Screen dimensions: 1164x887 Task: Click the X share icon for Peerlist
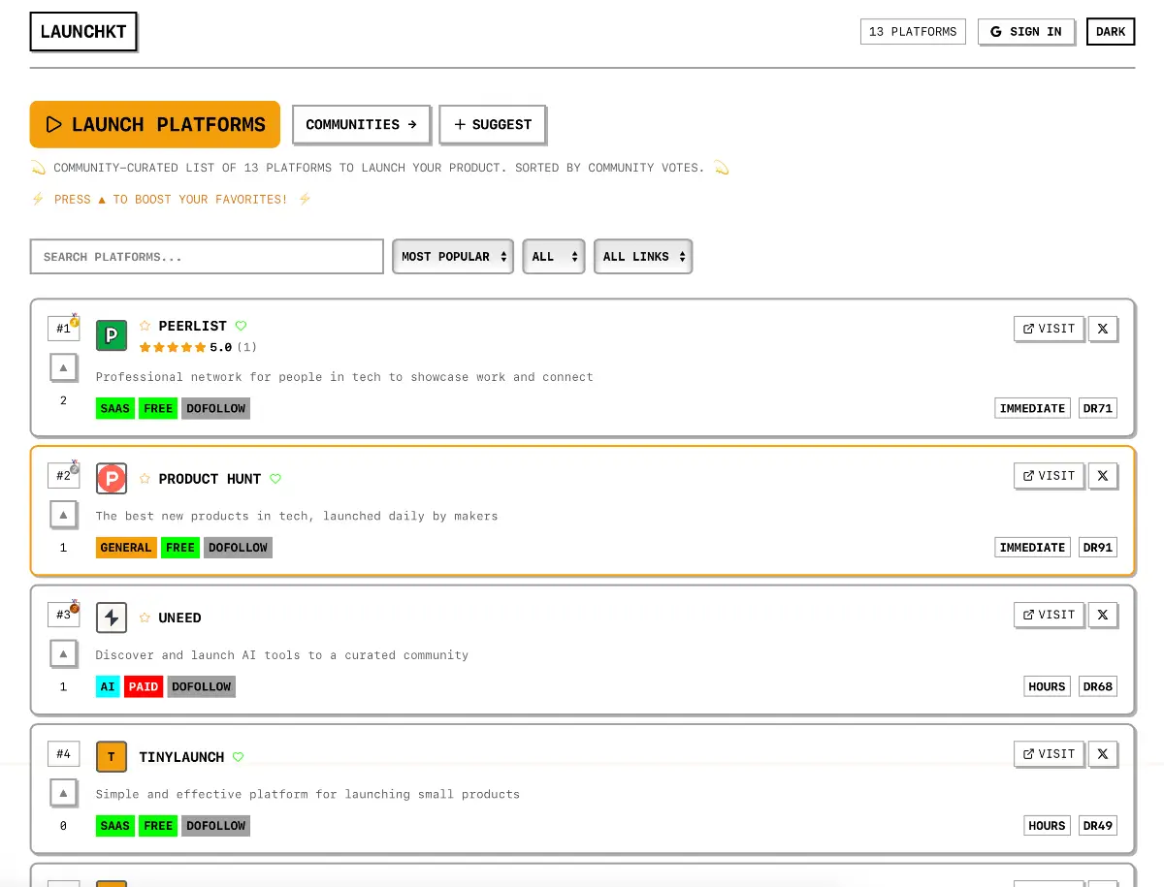[x=1102, y=329]
